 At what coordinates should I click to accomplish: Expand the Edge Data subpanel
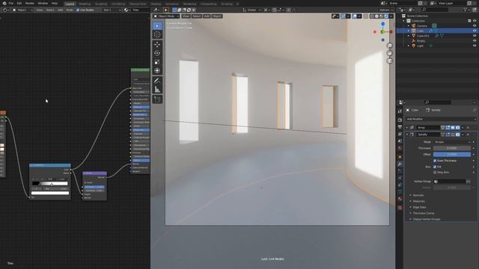click(419, 207)
